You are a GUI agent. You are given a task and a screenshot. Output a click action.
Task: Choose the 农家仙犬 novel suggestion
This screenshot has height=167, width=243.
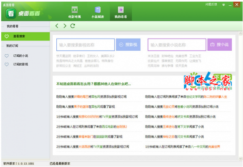[x=153, y=61]
